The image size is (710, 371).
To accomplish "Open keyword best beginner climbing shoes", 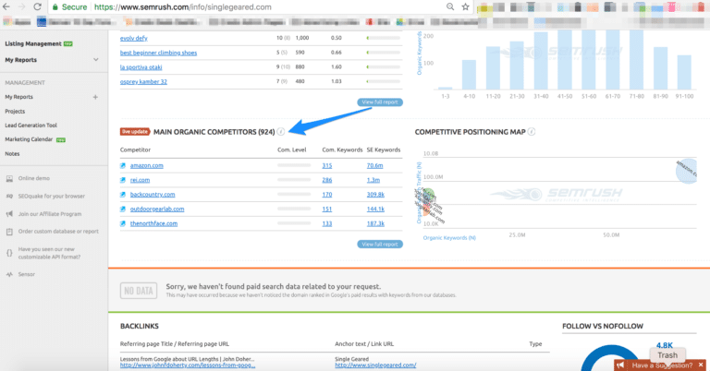I will 158,53.
